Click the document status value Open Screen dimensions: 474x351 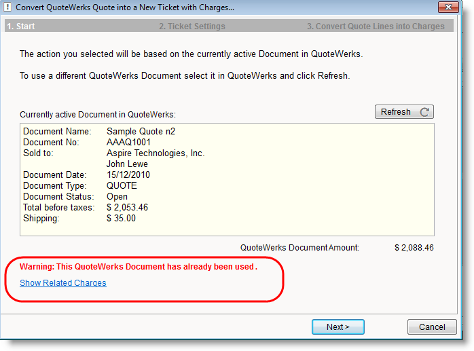(x=117, y=197)
